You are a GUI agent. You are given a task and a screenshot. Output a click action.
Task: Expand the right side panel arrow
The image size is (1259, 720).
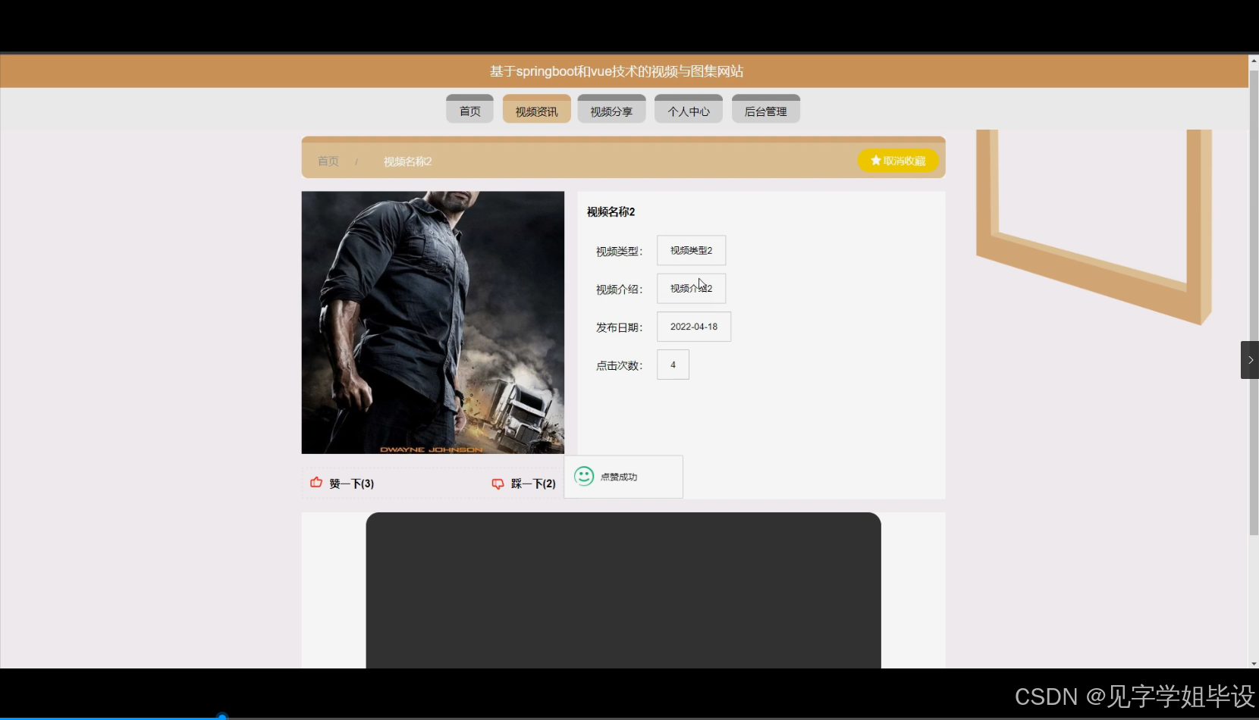pyautogui.click(x=1250, y=360)
